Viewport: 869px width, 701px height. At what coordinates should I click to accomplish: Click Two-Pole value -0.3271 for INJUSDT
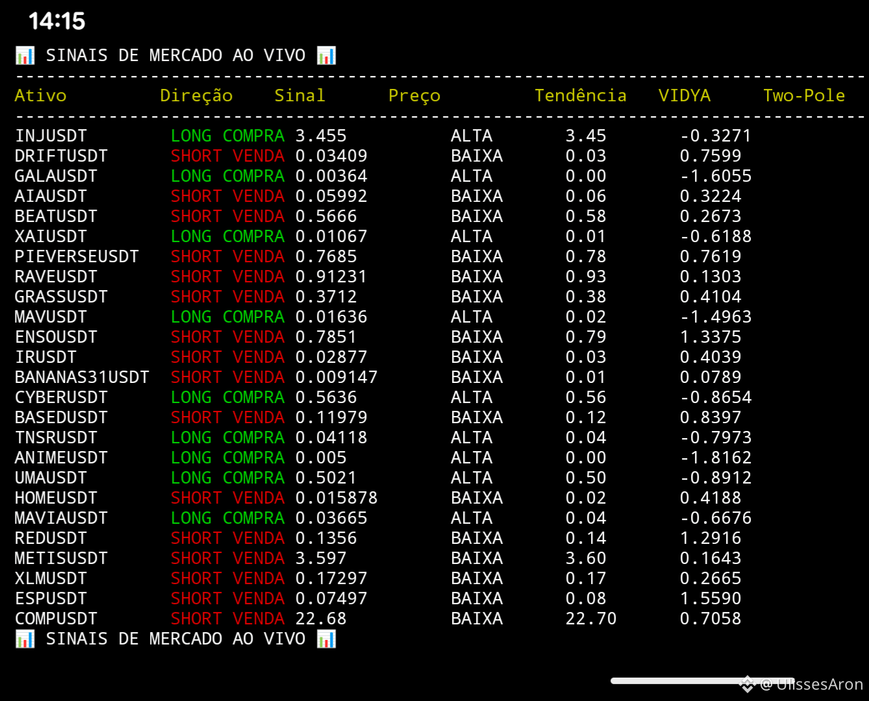pyautogui.click(x=716, y=136)
